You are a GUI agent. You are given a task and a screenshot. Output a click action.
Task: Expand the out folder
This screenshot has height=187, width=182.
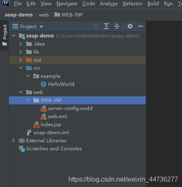[21, 60]
